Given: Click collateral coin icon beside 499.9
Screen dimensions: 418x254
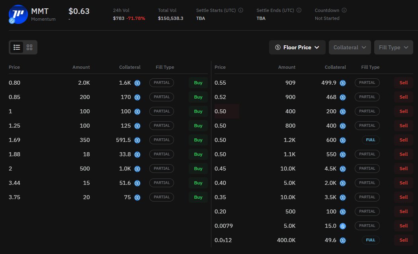Looking at the screenshot, I should point(343,83).
